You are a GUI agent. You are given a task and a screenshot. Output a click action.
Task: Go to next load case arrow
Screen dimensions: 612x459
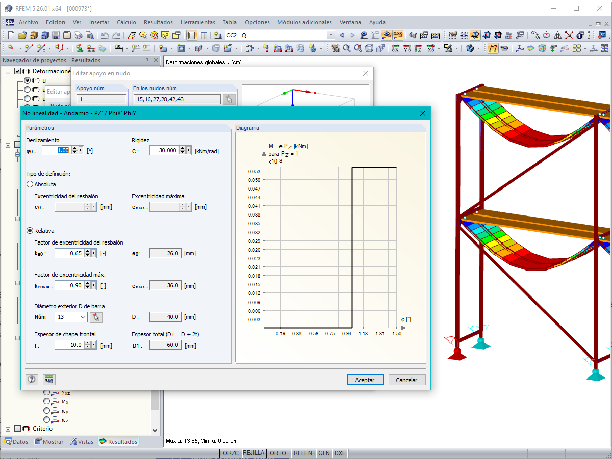pyautogui.click(x=352, y=35)
